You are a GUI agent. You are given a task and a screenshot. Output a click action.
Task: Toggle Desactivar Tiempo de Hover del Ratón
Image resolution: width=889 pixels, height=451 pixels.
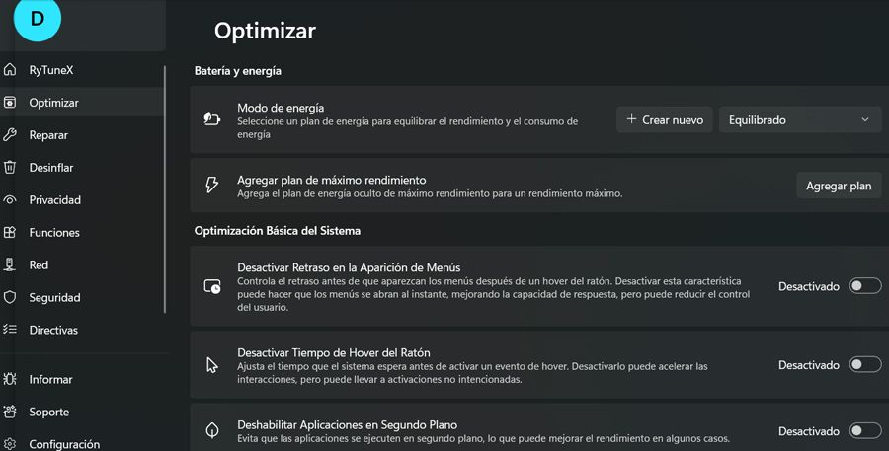(865, 365)
